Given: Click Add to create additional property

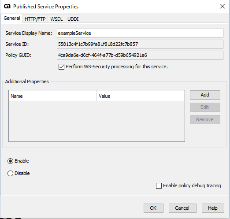Looking at the screenshot, I should tap(205, 95).
